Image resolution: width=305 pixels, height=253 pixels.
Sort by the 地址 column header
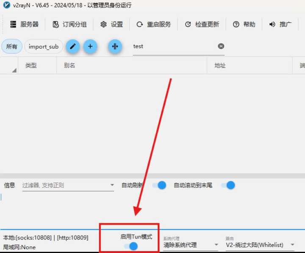pyautogui.click(x=250, y=65)
